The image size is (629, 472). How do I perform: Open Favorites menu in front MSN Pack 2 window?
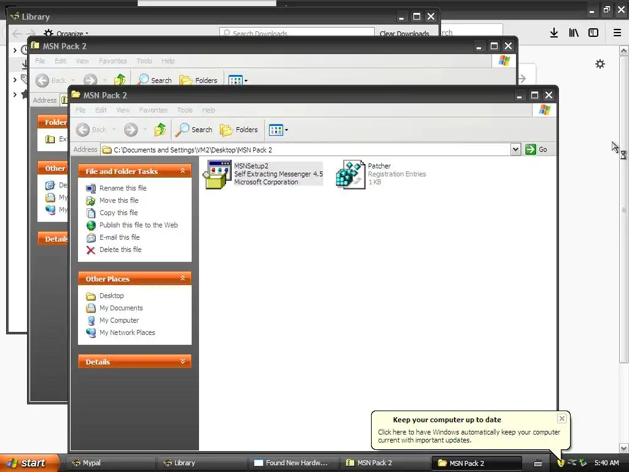(x=153, y=110)
